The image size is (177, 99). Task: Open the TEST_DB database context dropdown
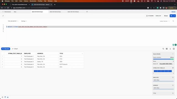[x=13, y=21]
